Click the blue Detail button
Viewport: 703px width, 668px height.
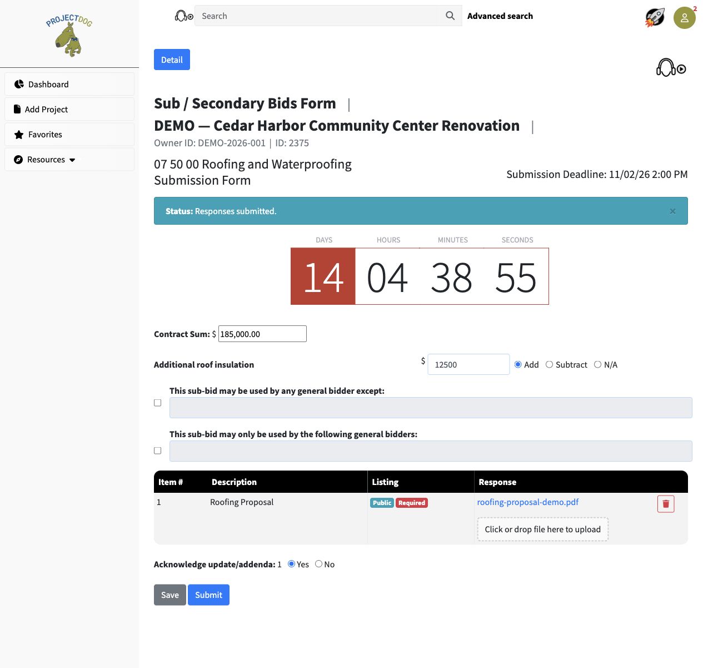point(172,60)
